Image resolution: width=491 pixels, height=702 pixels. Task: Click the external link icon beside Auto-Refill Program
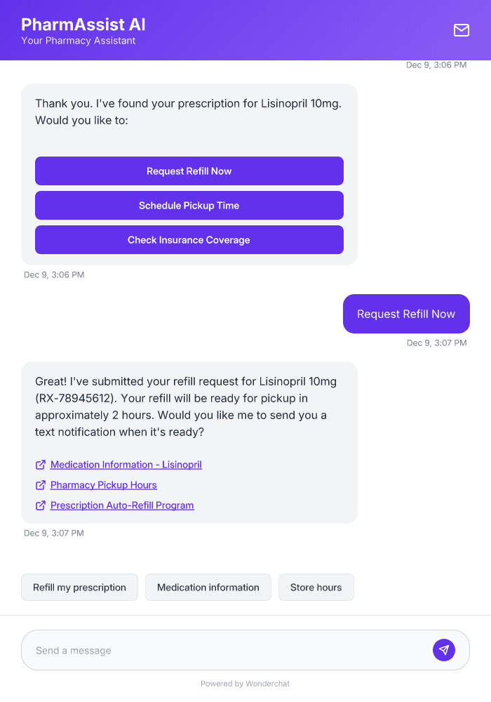41,505
